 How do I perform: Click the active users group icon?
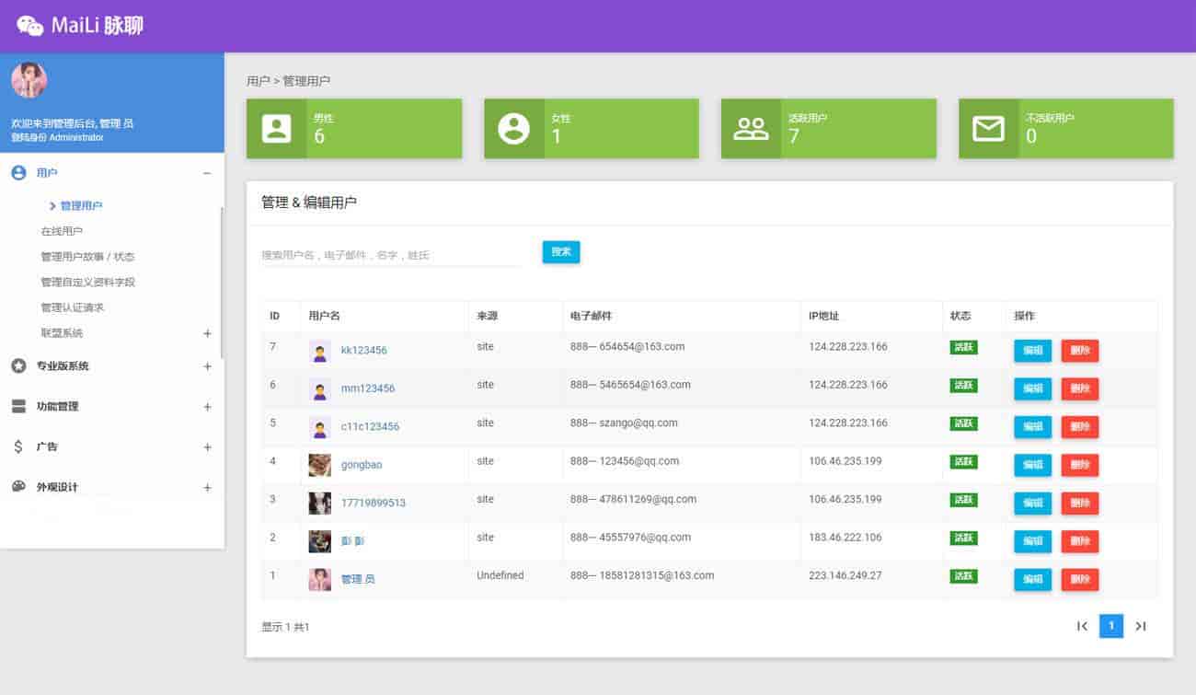click(751, 129)
